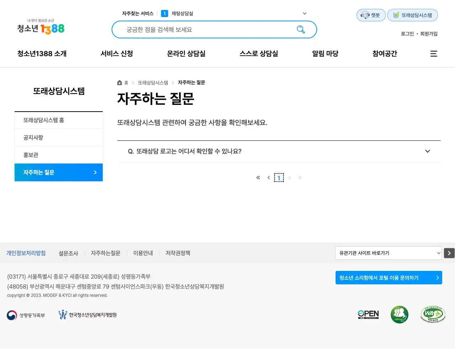Click the WA web accessibility badge
Screen dimensions: 455x364
[433, 314]
